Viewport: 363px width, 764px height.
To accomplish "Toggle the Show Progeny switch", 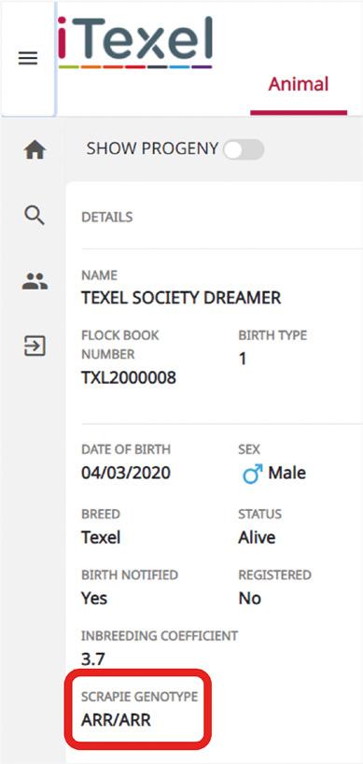I will click(x=244, y=150).
